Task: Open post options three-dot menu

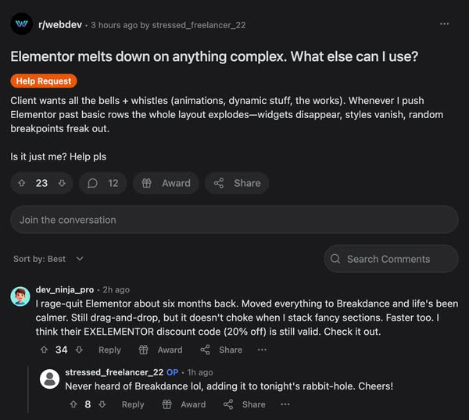Action: click(x=445, y=24)
